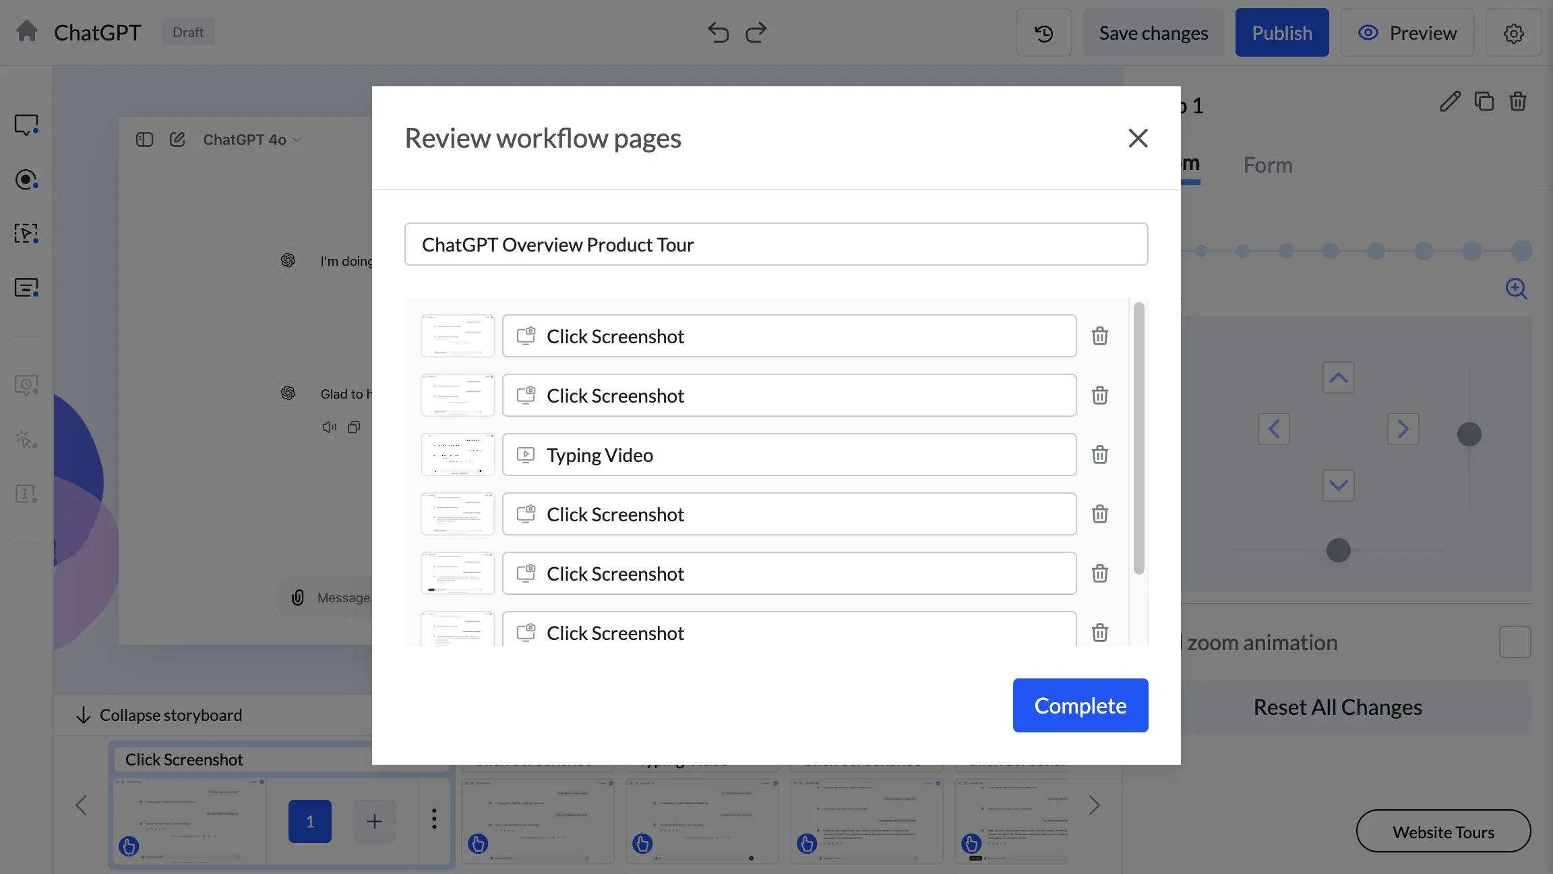The width and height of the screenshot is (1553, 874).
Task: Select the timed screen tool in sidebar
Action: click(26, 386)
